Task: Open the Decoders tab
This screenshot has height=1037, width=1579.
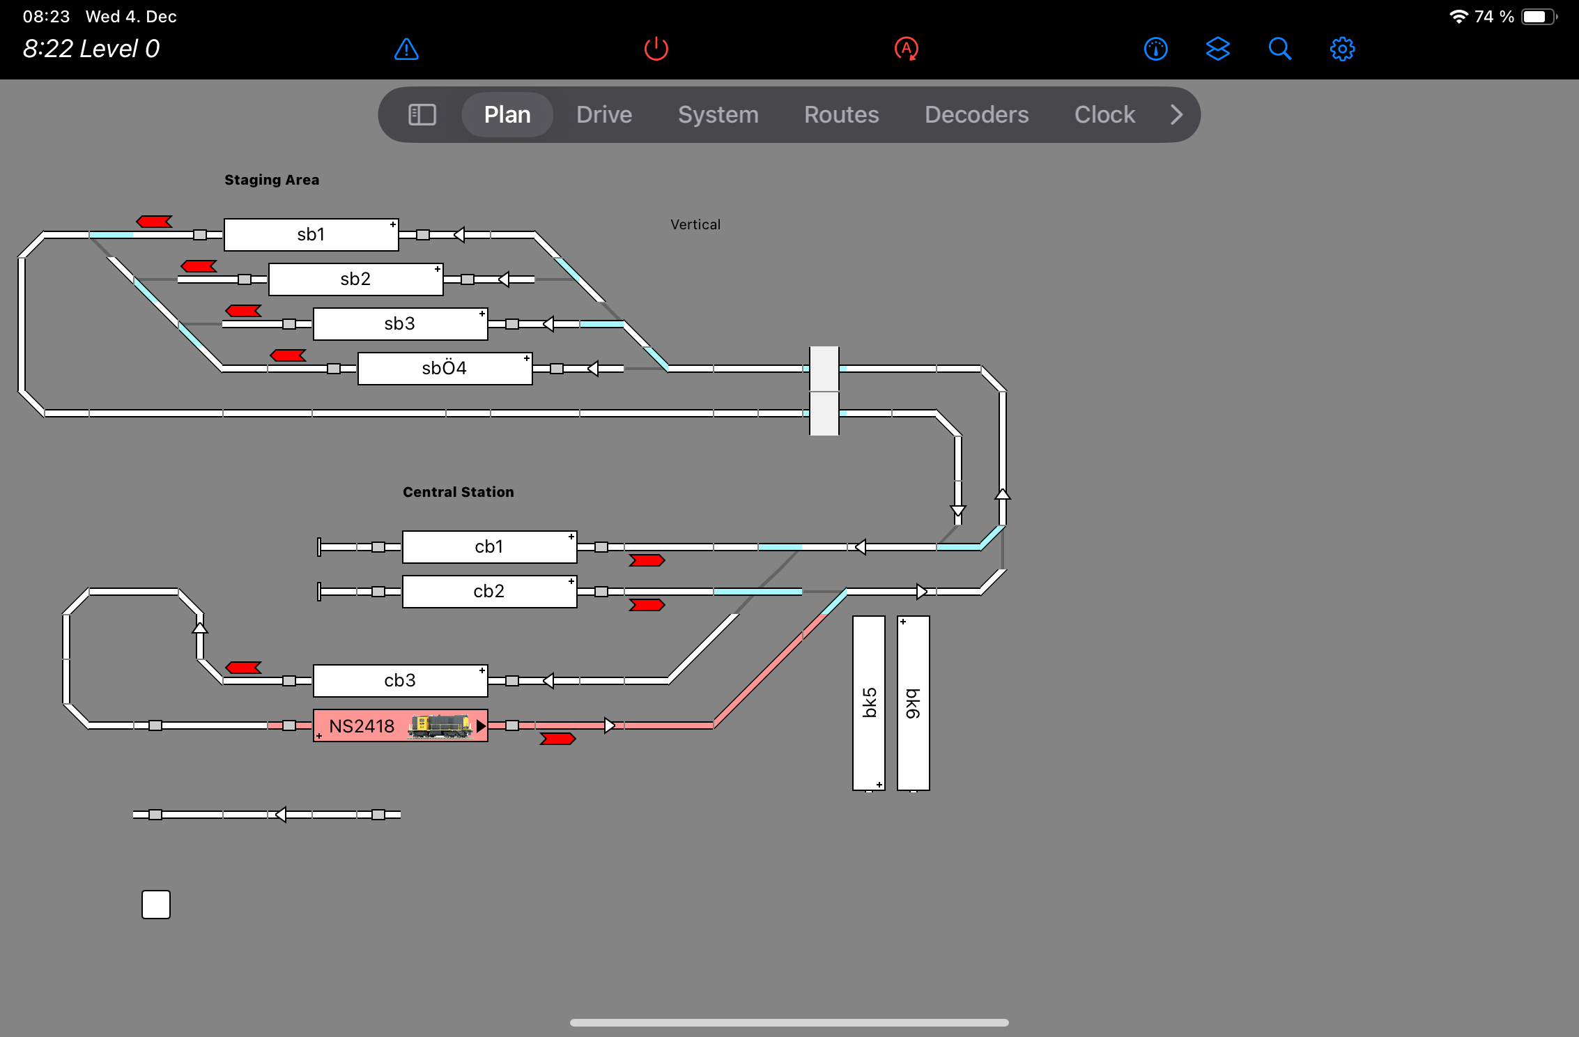Action: 976,115
